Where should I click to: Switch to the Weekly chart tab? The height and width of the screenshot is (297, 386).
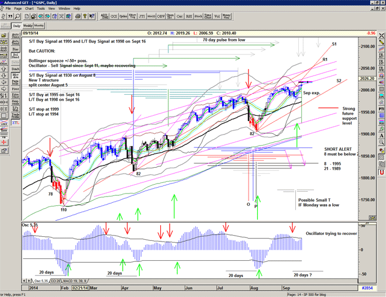click(27, 26)
